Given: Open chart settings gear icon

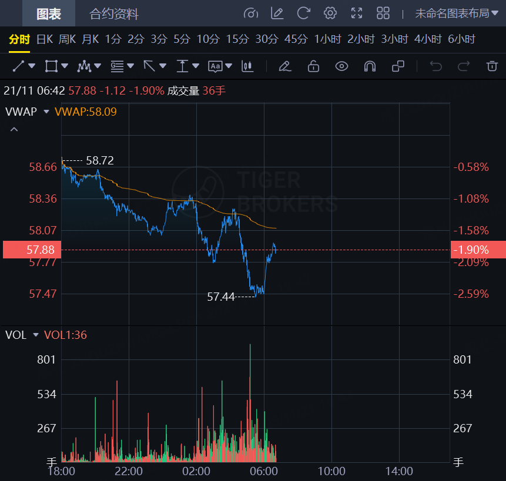Looking at the screenshot, I should pos(330,13).
